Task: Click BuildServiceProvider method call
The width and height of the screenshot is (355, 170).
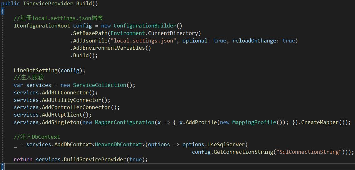Action: [95, 159]
